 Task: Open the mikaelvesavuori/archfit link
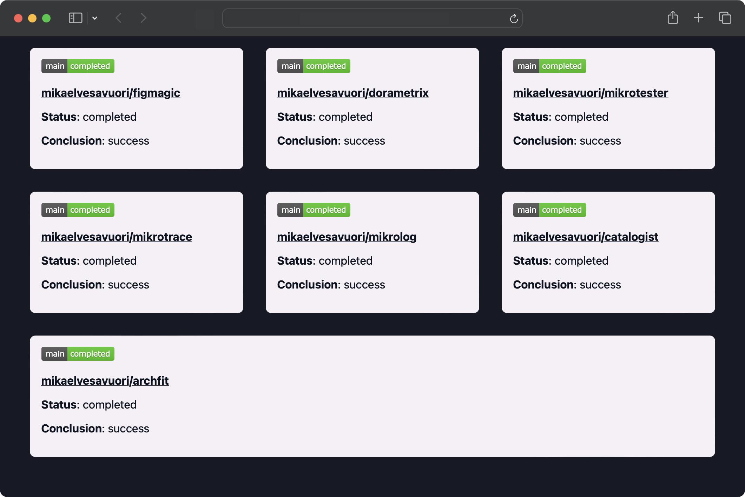pyautogui.click(x=105, y=381)
